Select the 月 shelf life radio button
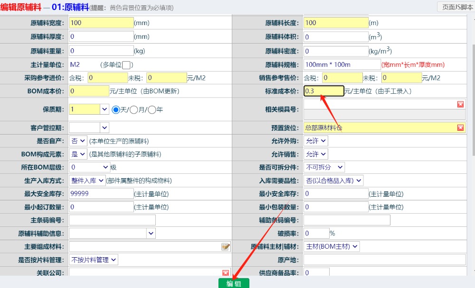Viewport: 475px width, 288px height. (134, 109)
